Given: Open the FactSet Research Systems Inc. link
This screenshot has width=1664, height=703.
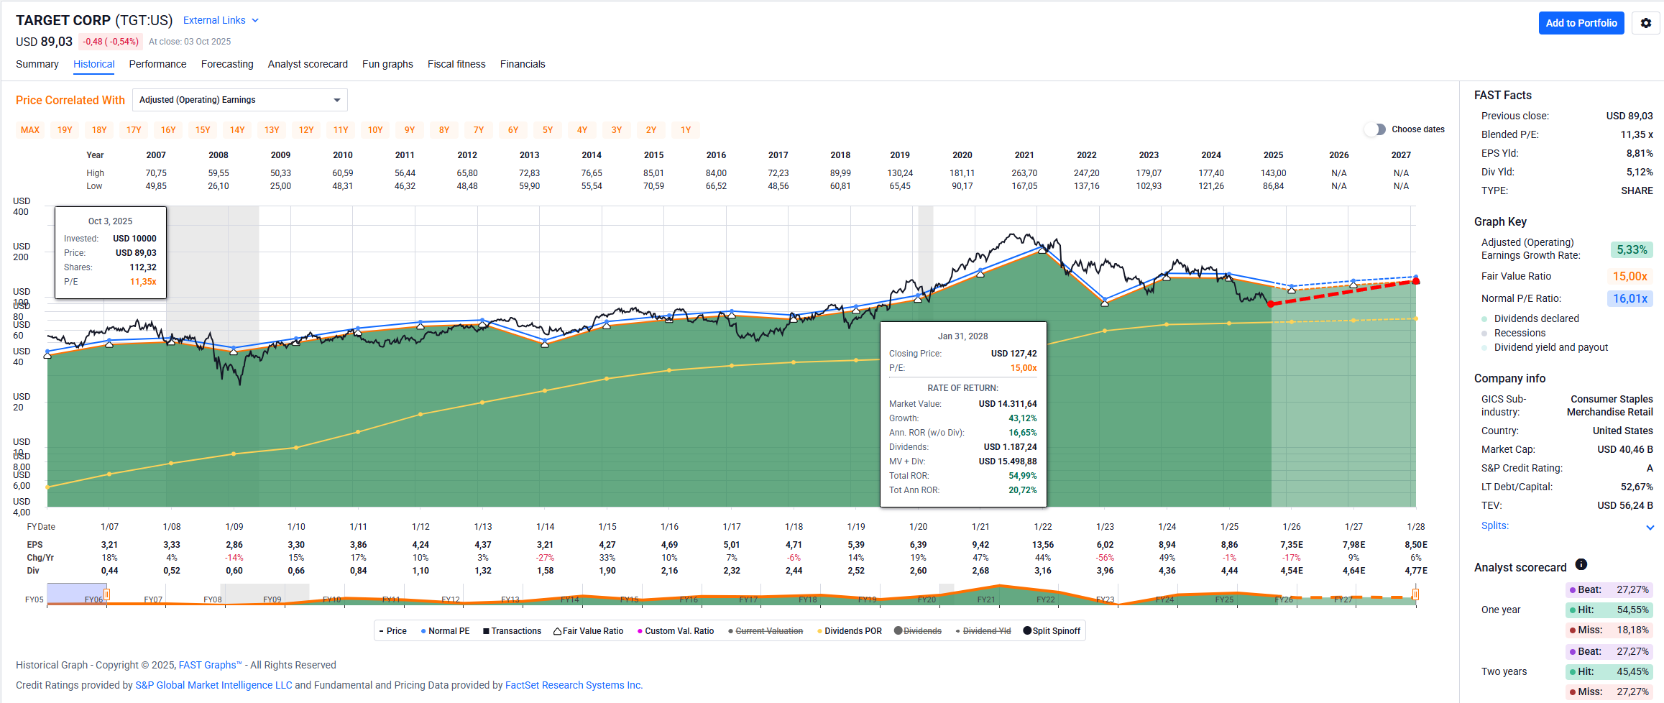Looking at the screenshot, I should pos(573,685).
